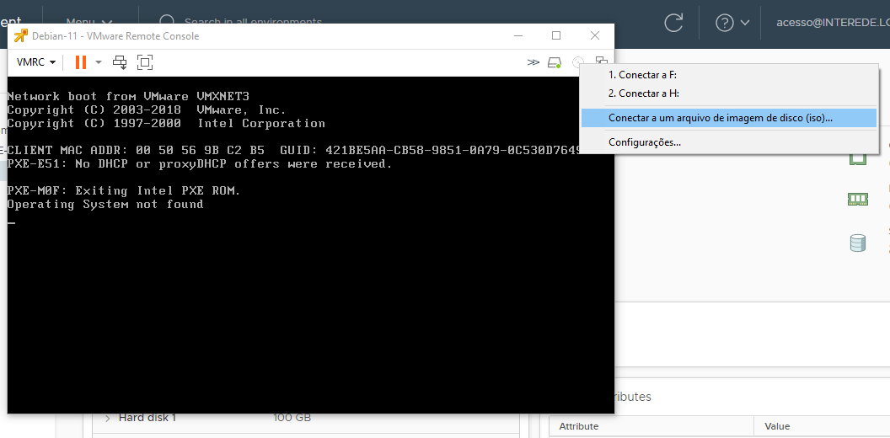
Task: Select "1. Conectar a F:" menu entry
Action: [644, 75]
